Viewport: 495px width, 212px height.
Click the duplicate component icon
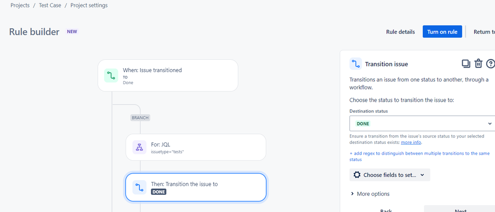point(466,63)
